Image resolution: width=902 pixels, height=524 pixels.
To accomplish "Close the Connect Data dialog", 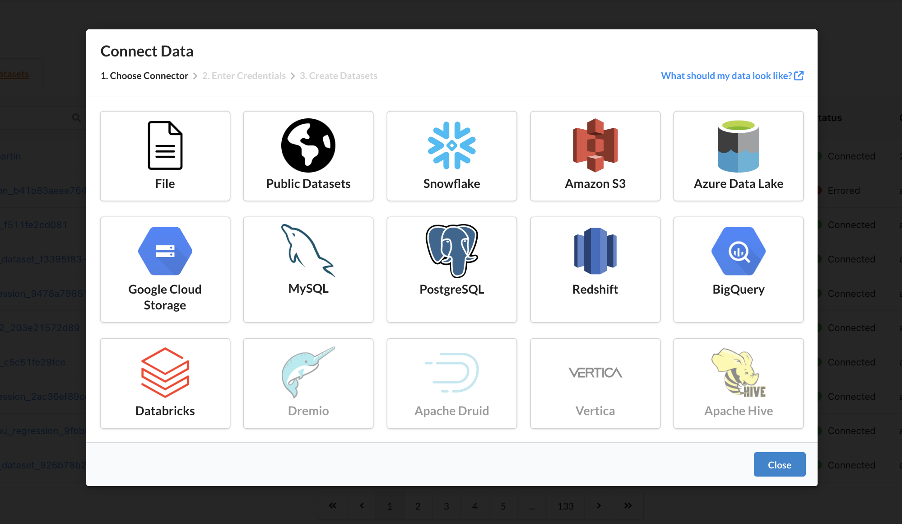I will 780,464.
